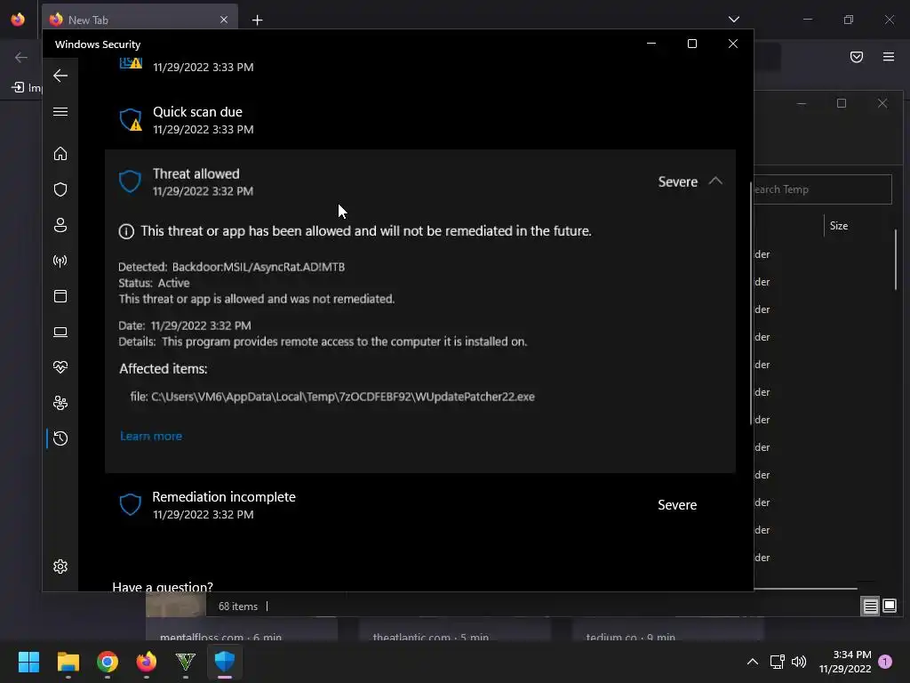The image size is (910, 683).
Task: Open Firefox from taskbar
Action: pyautogui.click(x=147, y=662)
